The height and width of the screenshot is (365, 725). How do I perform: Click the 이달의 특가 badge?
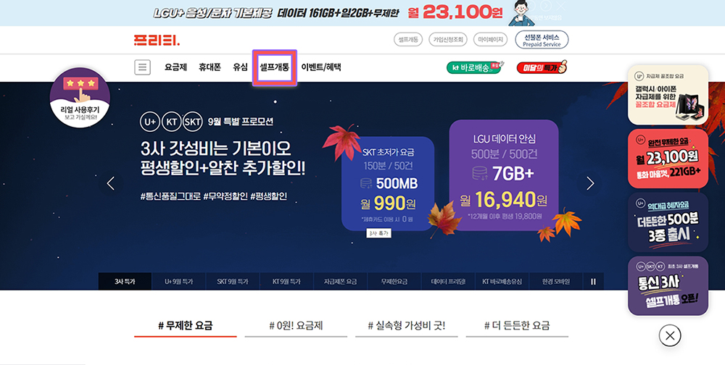click(542, 67)
